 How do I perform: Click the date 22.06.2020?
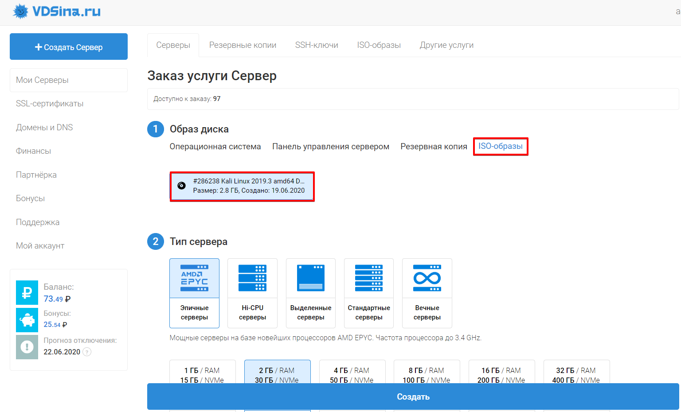point(62,352)
